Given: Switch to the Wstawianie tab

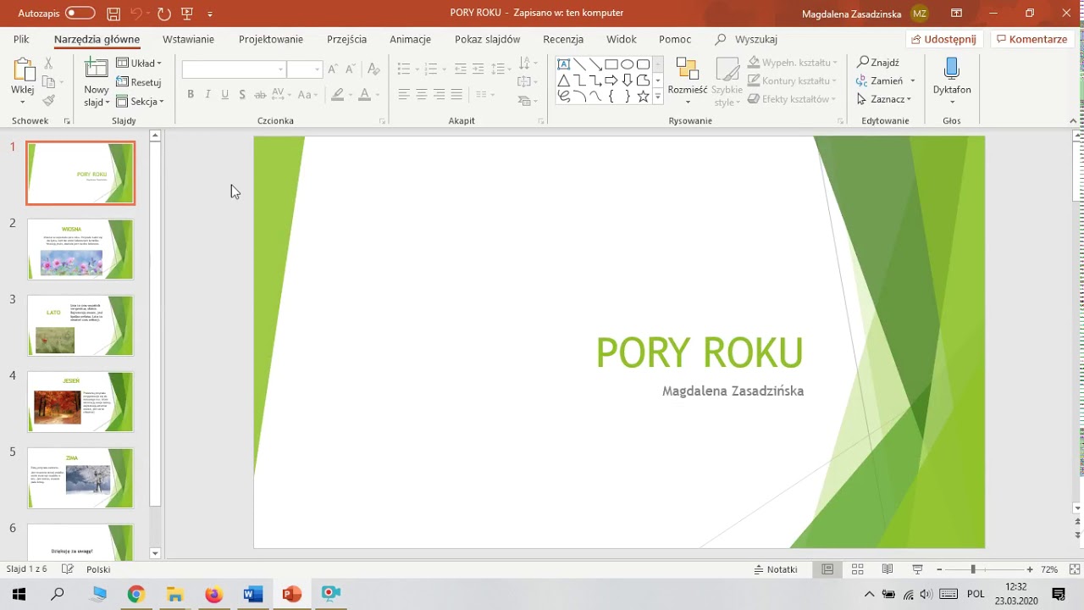Looking at the screenshot, I should (188, 39).
